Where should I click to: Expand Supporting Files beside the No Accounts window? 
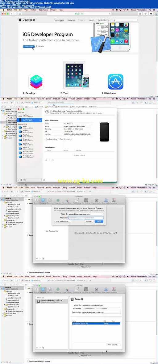click(5, 216)
